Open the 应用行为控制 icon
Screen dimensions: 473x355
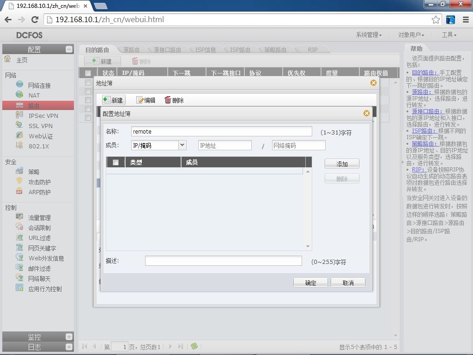pos(19,288)
